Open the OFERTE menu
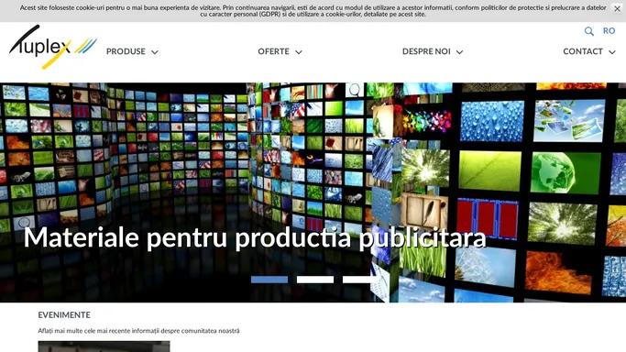626x352 pixels. click(x=273, y=51)
